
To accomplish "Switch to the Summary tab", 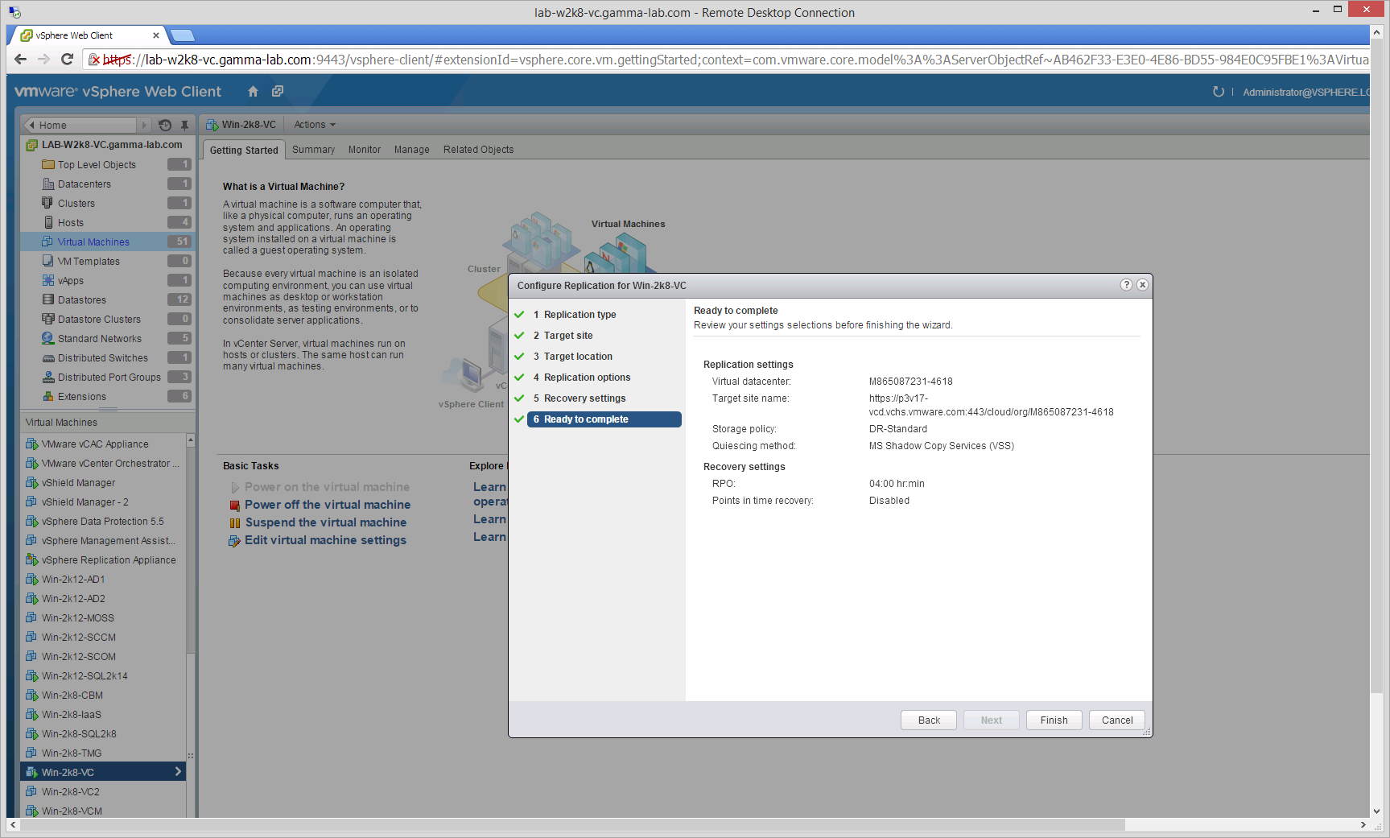I will pos(313,150).
